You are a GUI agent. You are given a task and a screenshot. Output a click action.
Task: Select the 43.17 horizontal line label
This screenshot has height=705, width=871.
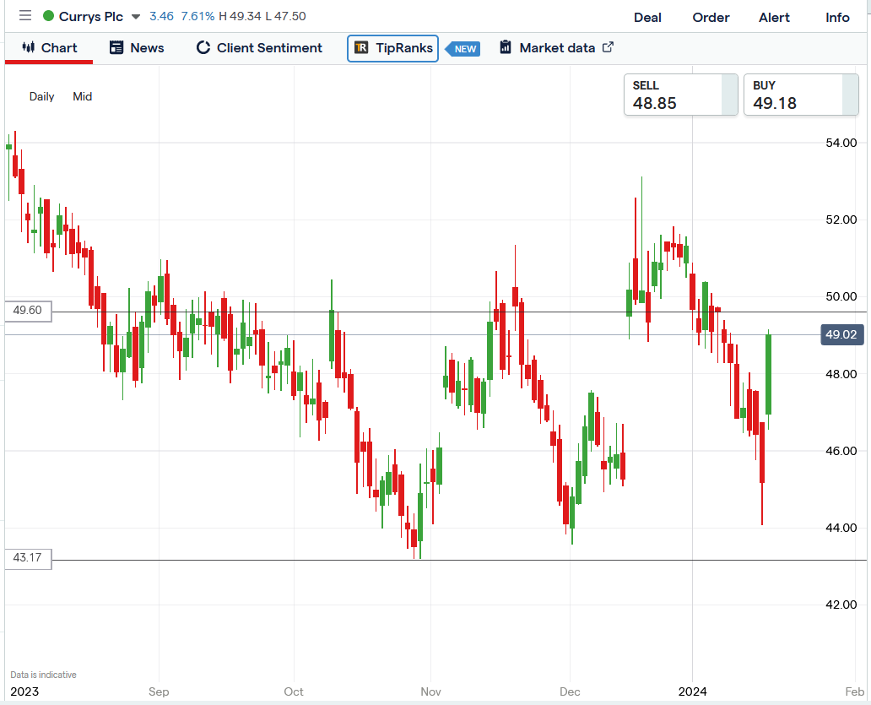28,558
